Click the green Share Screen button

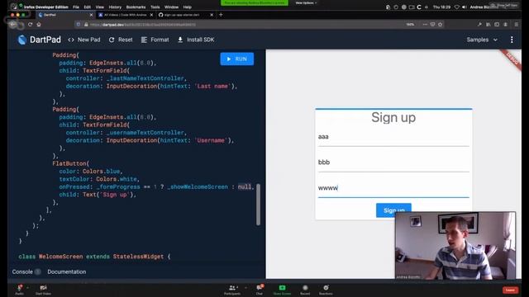282,290
